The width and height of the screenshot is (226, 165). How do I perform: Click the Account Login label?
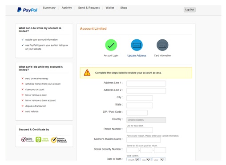point(111,56)
